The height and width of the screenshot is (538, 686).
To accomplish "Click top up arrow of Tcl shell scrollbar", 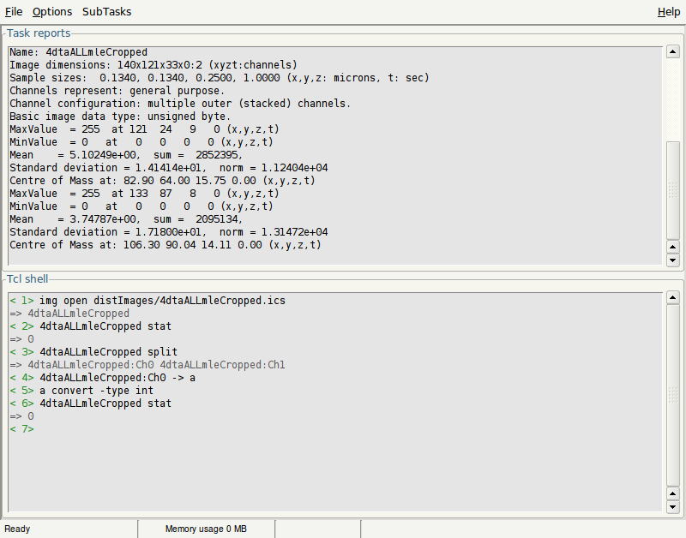I will (672, 298).
